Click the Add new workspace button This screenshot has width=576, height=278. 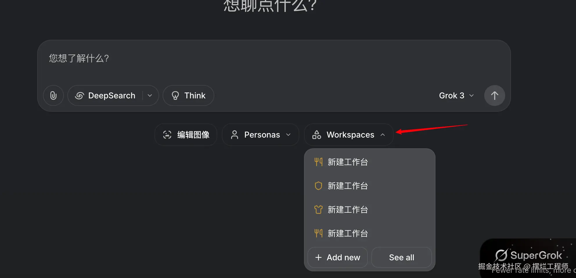coord(338,257)
